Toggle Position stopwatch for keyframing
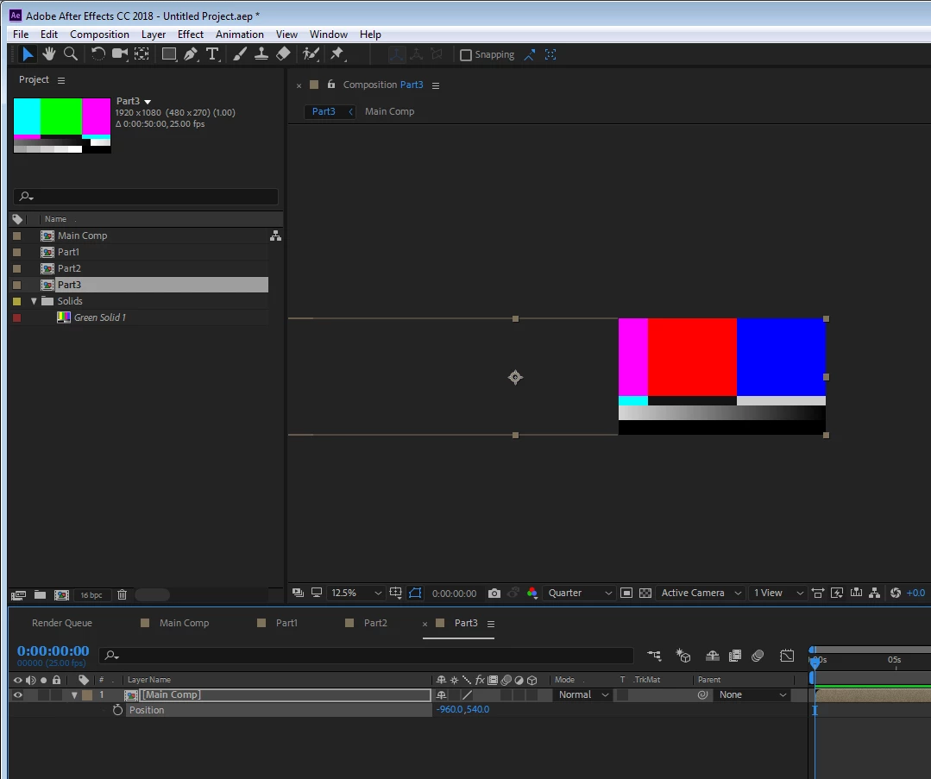The image size is (931, 779). 117,710
